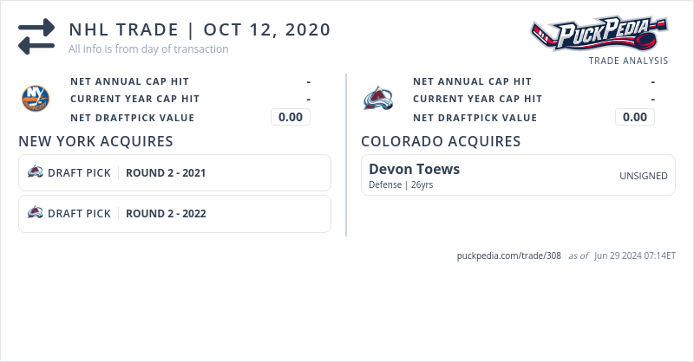Viewport: 694px width, 362px height.
Task: Click Colorado's net draftpick value box
Action: 635,117
